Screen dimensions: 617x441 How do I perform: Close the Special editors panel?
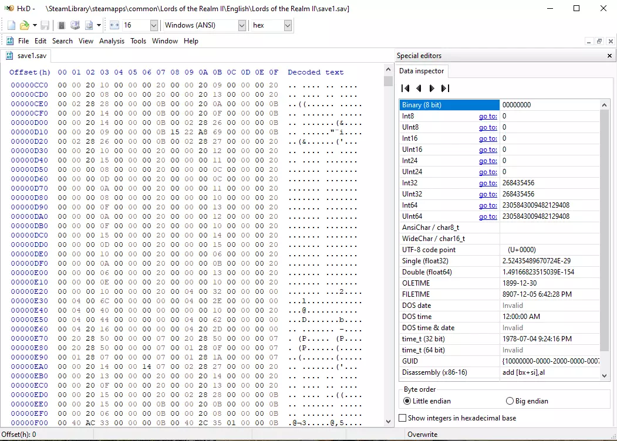pyautogui.click(x=609, y=56)
